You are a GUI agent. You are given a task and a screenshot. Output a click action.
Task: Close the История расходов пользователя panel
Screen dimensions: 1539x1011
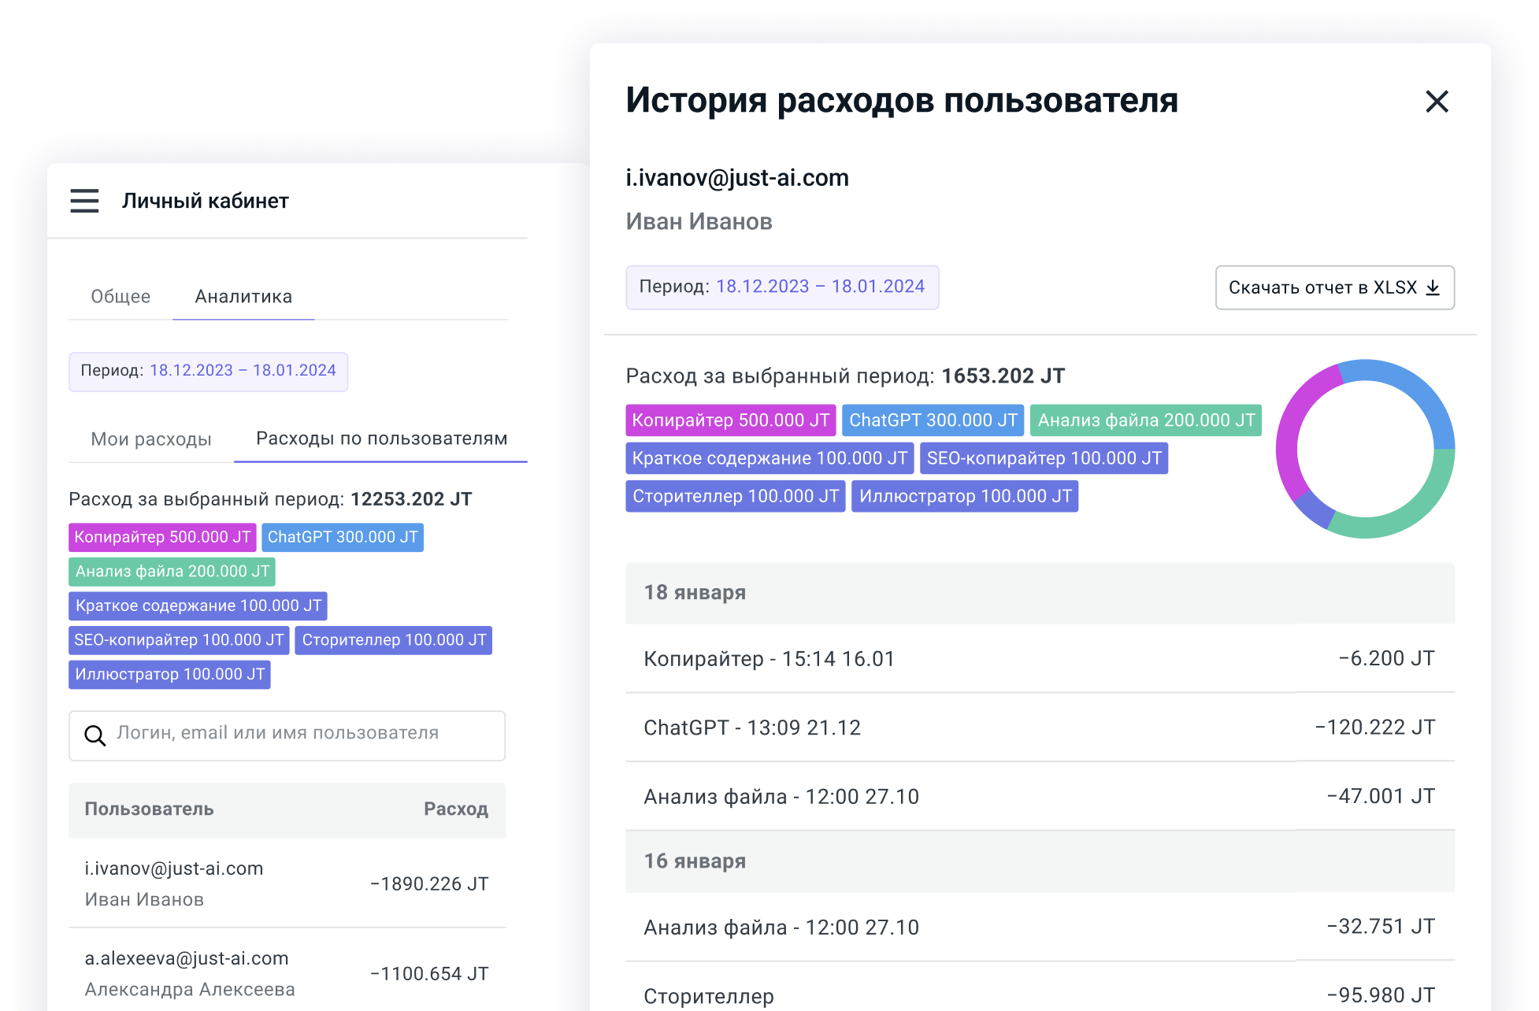click(1437, 102)
